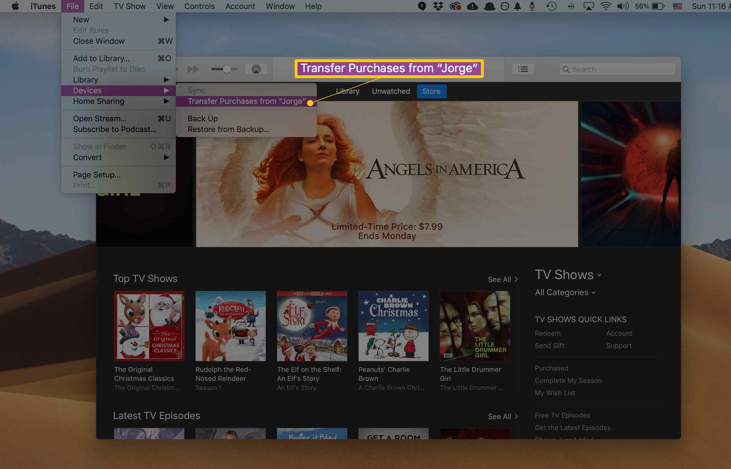Open the Account menu in menu bar
The image size is (731, 469).
click(240, 6)
